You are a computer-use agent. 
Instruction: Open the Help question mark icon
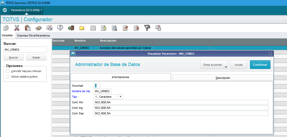tap(60, 28)
